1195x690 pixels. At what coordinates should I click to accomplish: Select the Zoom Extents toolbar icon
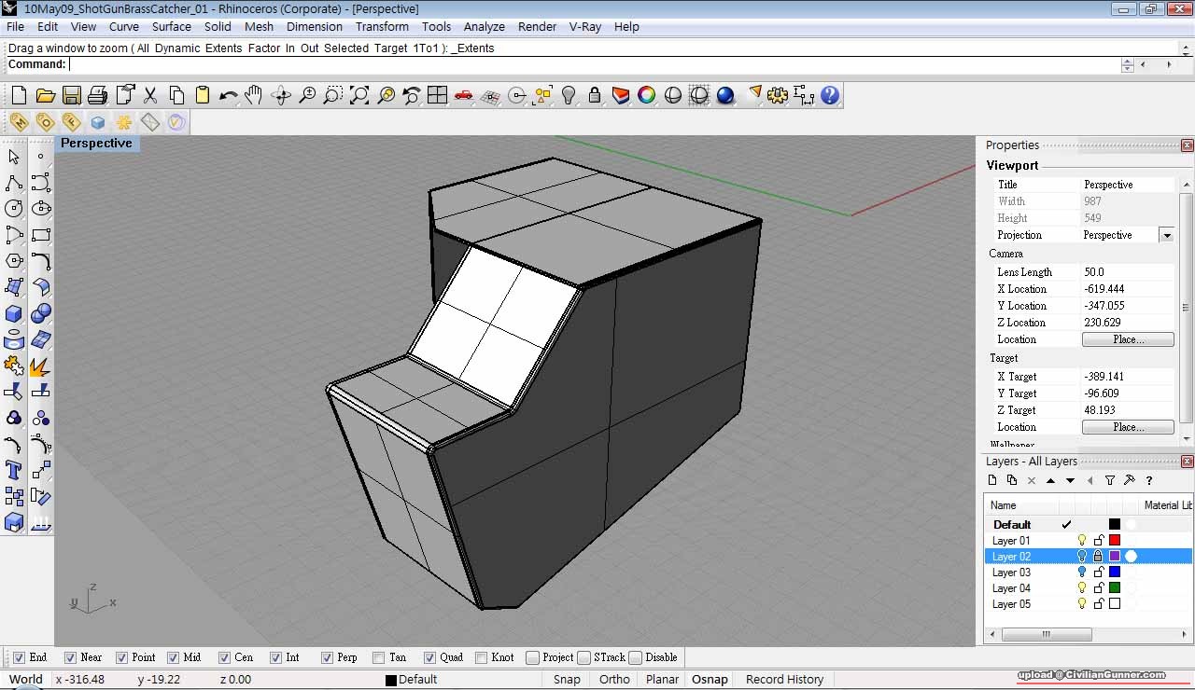(359, 95)
